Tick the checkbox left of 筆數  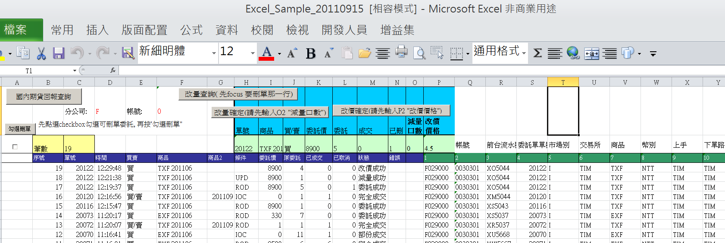point(15,147)
